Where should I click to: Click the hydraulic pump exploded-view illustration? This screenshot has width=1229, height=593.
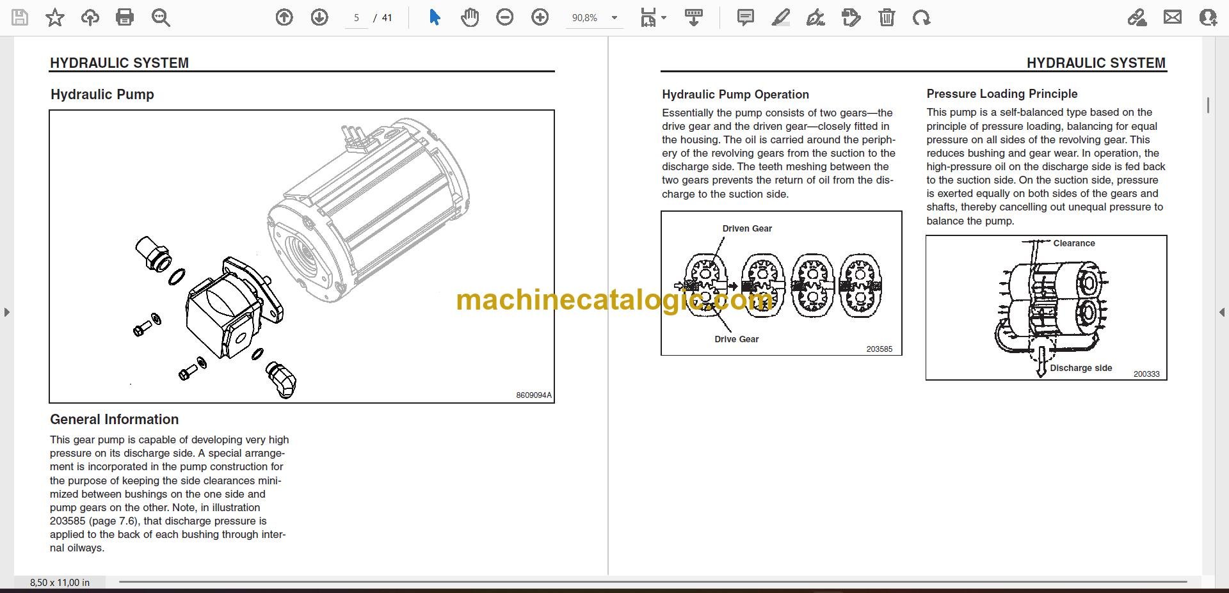coord(301,257)
